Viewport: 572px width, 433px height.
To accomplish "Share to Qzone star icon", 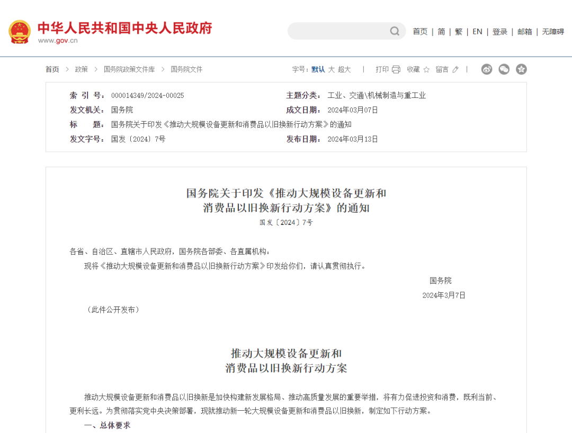I will (521, 69).
